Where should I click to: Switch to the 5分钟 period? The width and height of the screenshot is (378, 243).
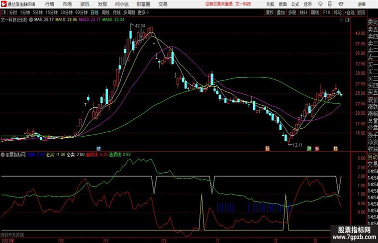[37, 12]
